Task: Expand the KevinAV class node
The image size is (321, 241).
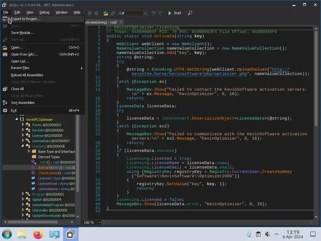Action: tap(23, 130)
